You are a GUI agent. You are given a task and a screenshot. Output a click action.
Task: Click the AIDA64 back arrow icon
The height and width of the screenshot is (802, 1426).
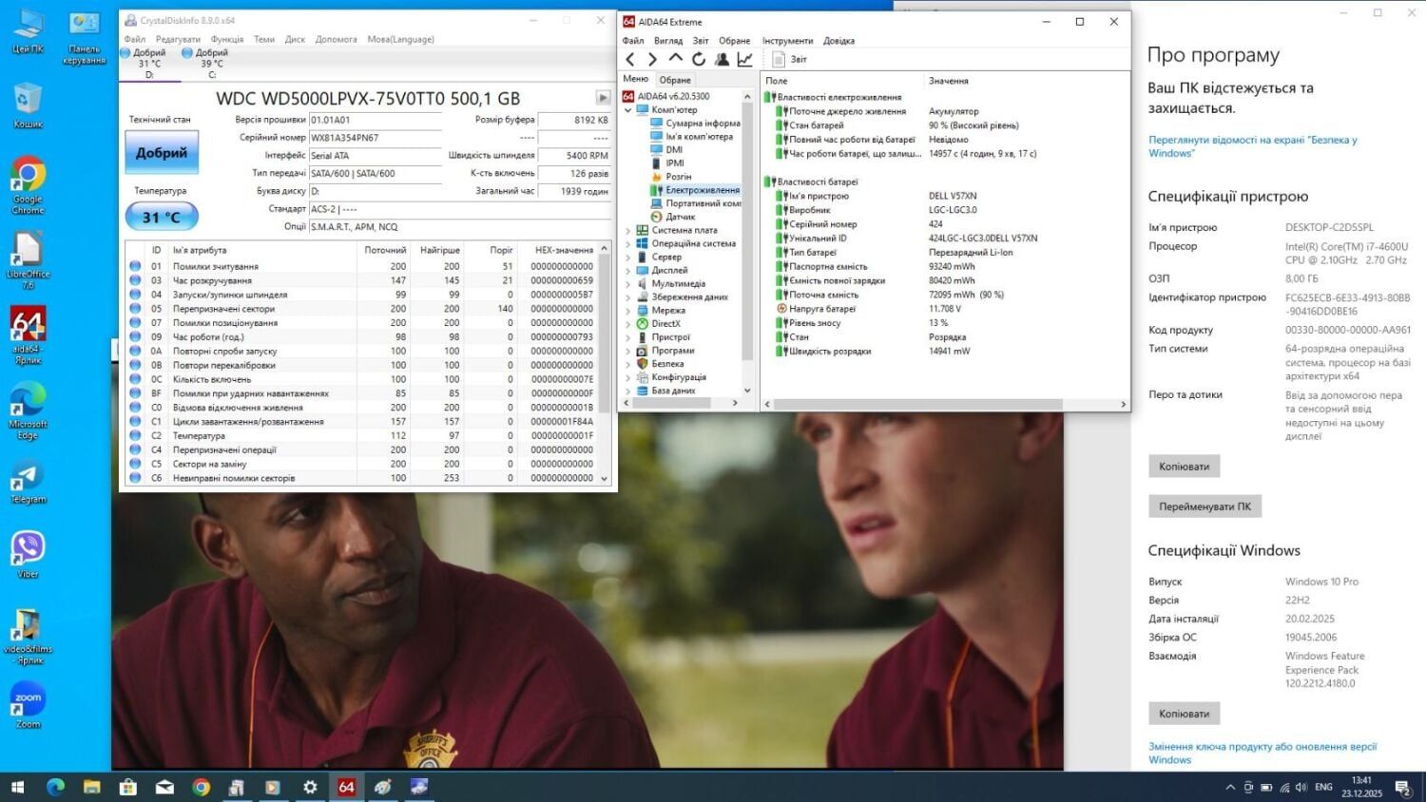pyautogui.click(x=630, y=59)
